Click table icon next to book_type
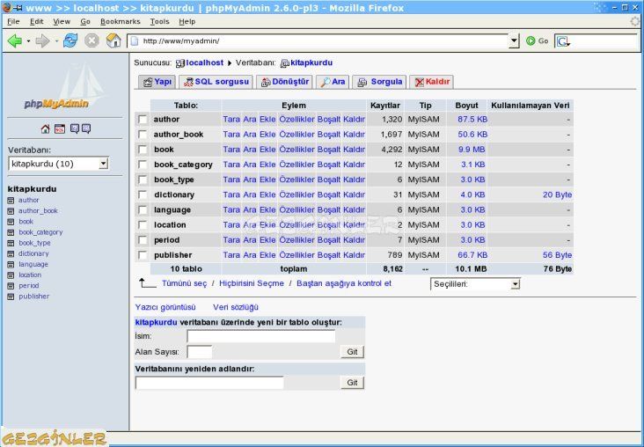This screenshot has height=447, width=644. [x=11, y=243]
